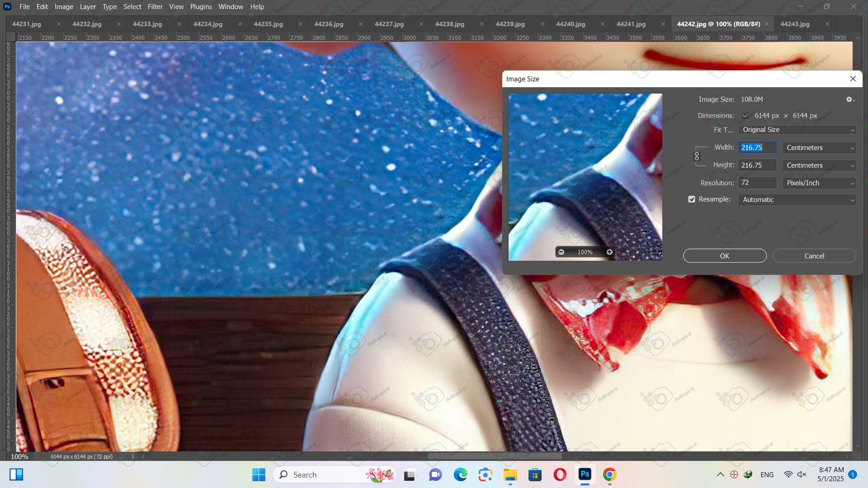The image size is (868, 488).
Task: Open the Help menu
Action: click(x=257, y=7)
